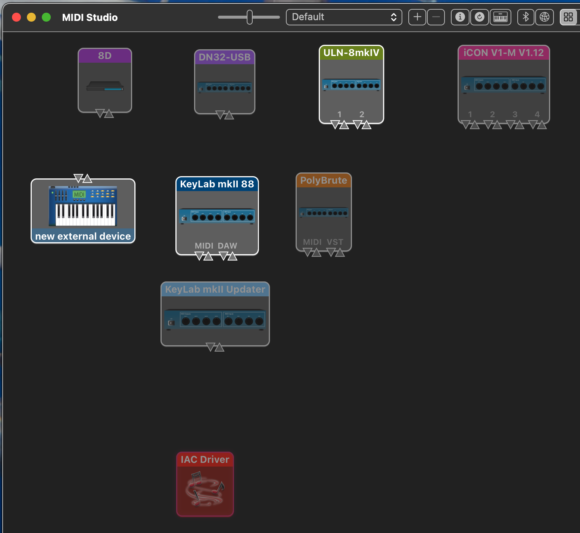This screenshot has width=580, height=533.
Task: Click the DAW port label on KeyLab
Action: (x=228, y=246)
